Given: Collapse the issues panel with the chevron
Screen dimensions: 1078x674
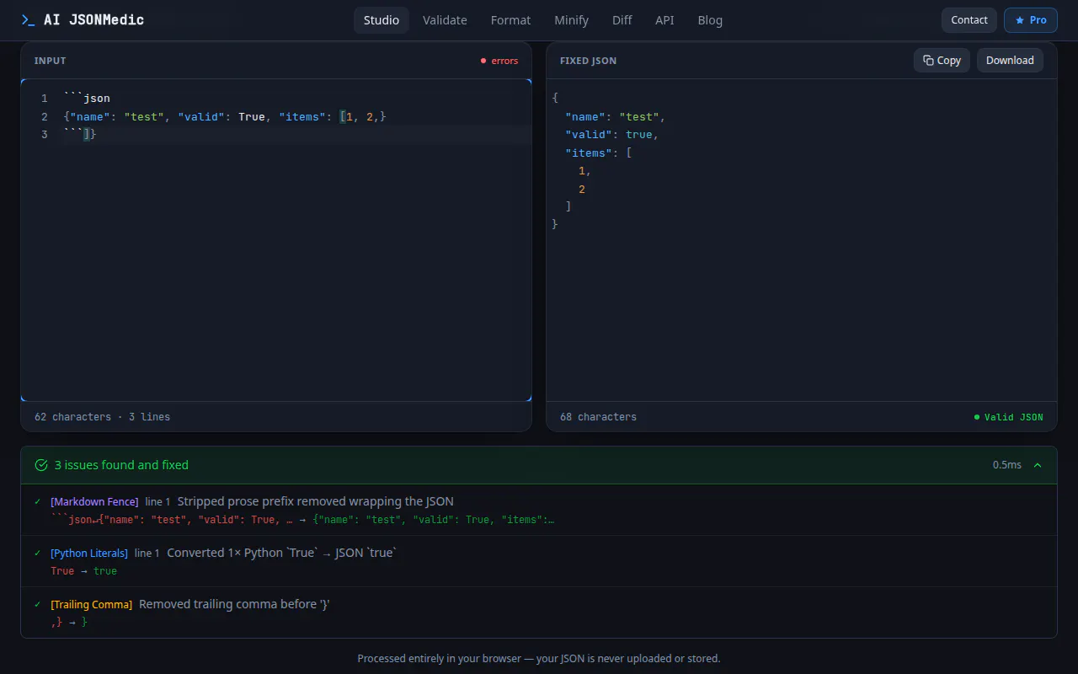Looking at the screenshot, I should 1038,465.
